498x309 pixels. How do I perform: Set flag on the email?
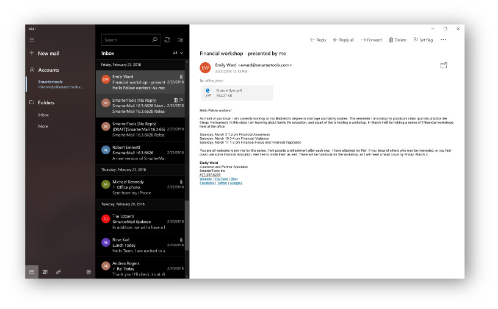pyautogui.click(x=423, y=40)
